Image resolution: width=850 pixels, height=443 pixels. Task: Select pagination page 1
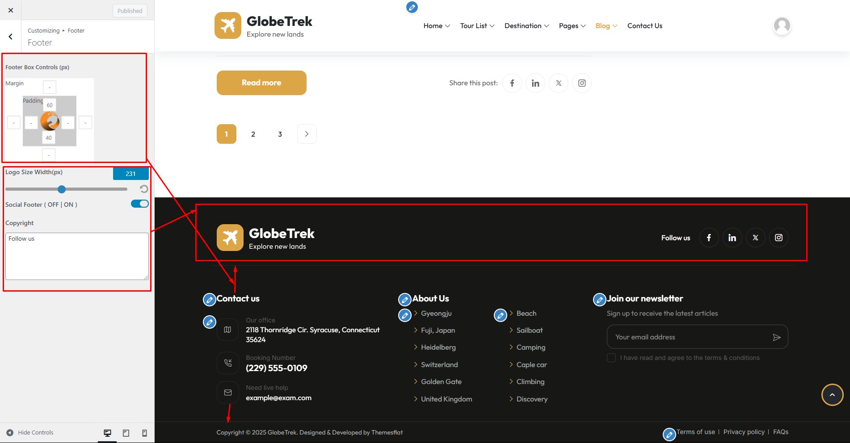point(227,134)
